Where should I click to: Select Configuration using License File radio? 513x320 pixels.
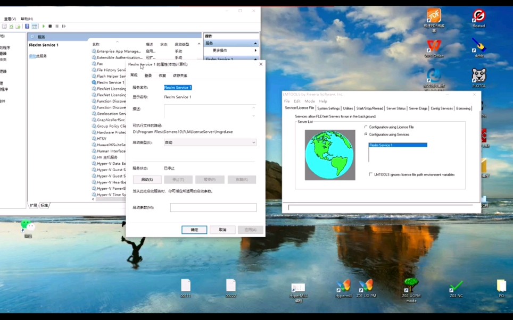(x=366, y=127)
